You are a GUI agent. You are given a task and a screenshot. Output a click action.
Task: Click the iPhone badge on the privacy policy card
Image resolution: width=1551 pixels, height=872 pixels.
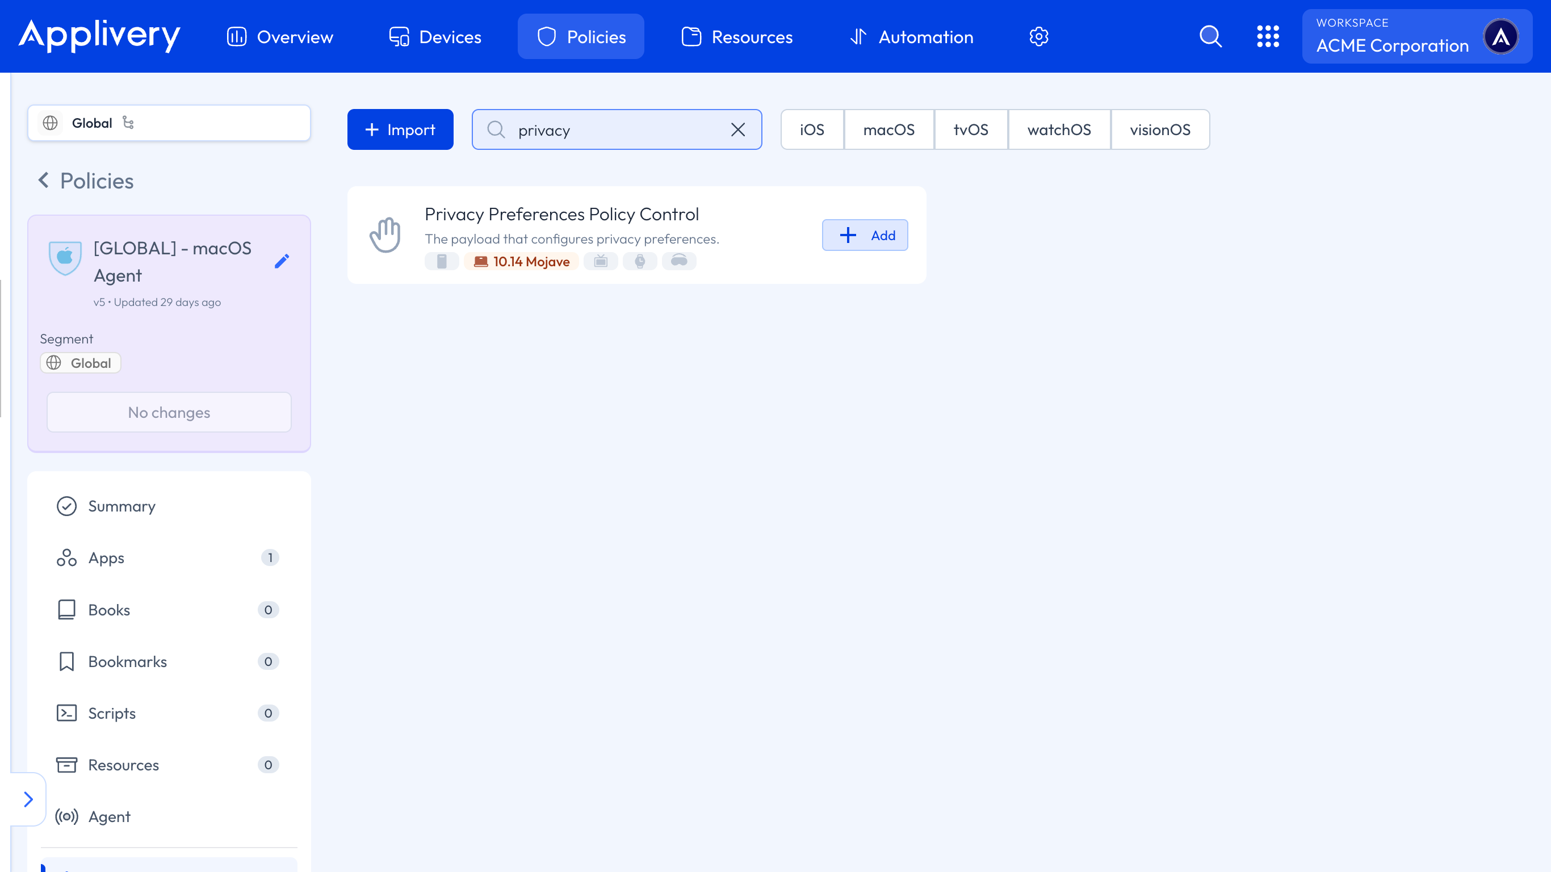(x=442, y=261)
